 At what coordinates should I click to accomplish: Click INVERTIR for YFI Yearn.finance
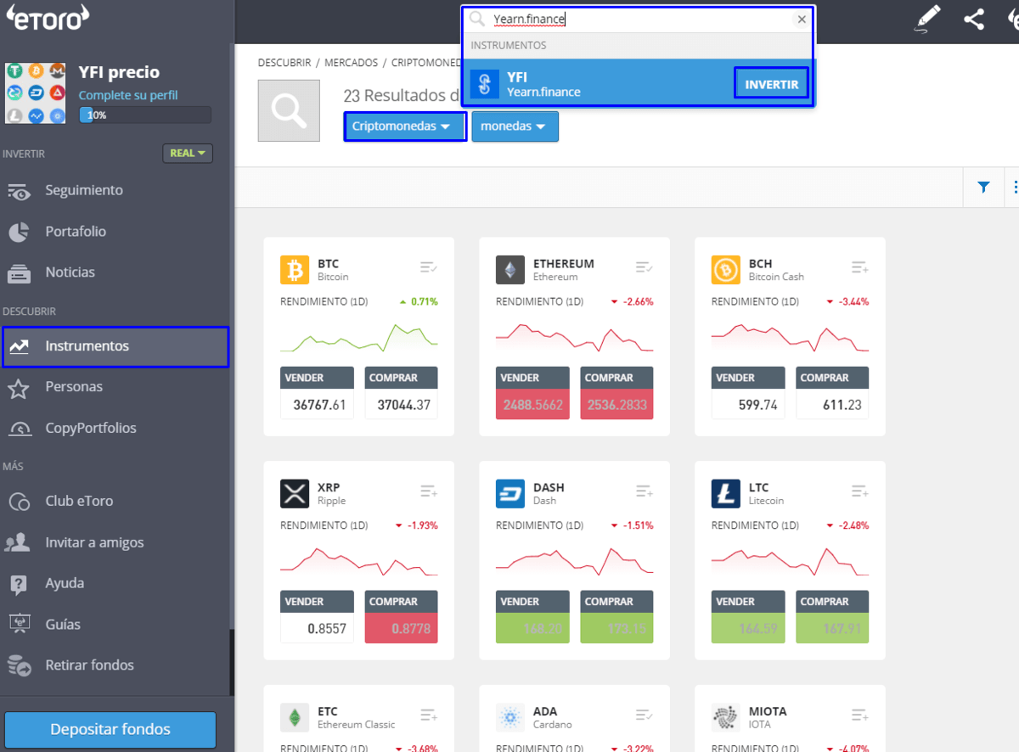(771, 84)
